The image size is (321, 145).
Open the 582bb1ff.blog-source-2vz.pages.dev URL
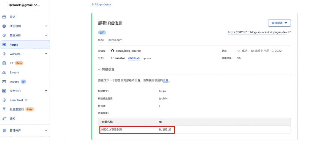(257, 32)
